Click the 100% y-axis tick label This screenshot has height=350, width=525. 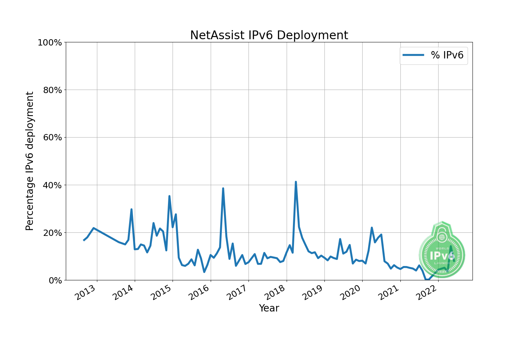[x=49, y=43]
